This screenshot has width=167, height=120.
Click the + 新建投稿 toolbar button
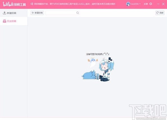click(x=37, y=13)
